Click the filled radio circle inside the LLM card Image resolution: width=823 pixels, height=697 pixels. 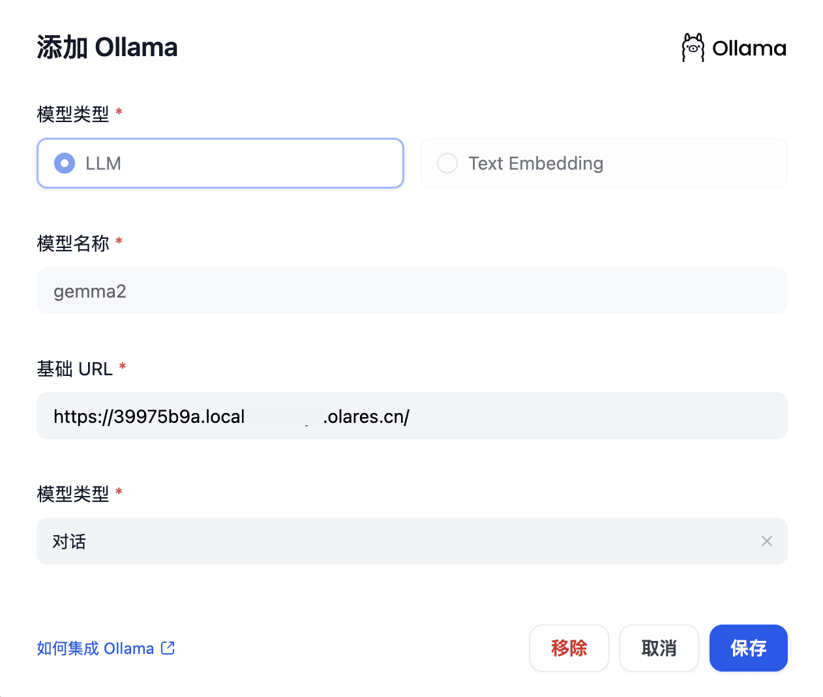click(65, 163)
